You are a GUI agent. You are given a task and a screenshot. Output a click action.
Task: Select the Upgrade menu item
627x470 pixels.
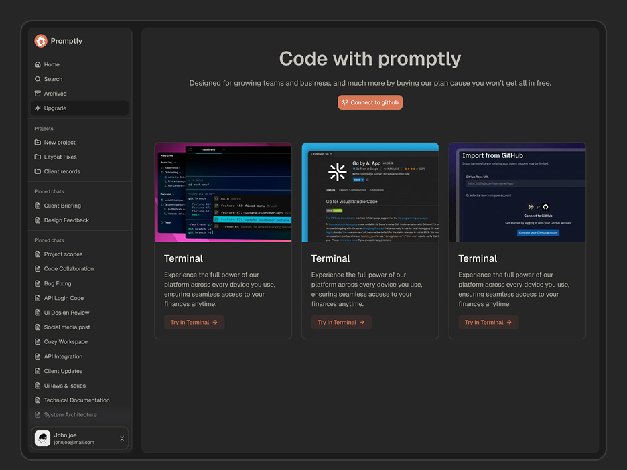point(80,108)
